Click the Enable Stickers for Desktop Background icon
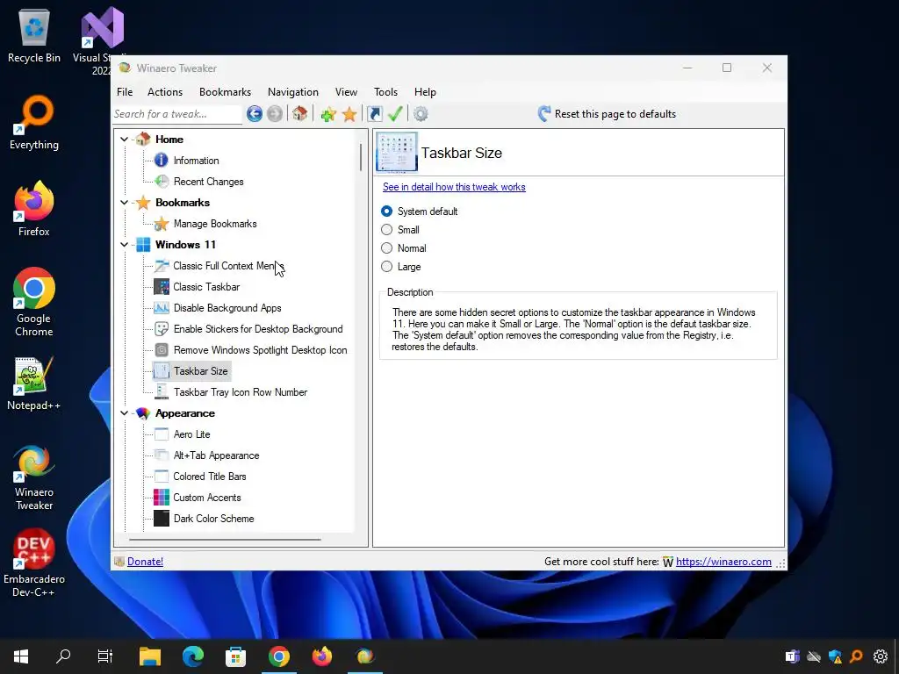Viewport: 899px width, 674px height. click(162, 329)
